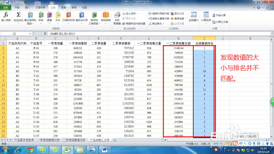Open File Explorer folder on taskbar

point(80,150)
